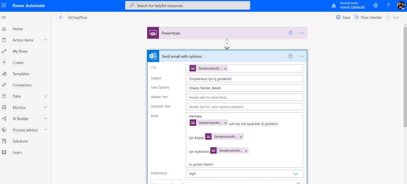Open the Connectors page
The height and width of the screenshot is (184, 407).
point(22,85)
